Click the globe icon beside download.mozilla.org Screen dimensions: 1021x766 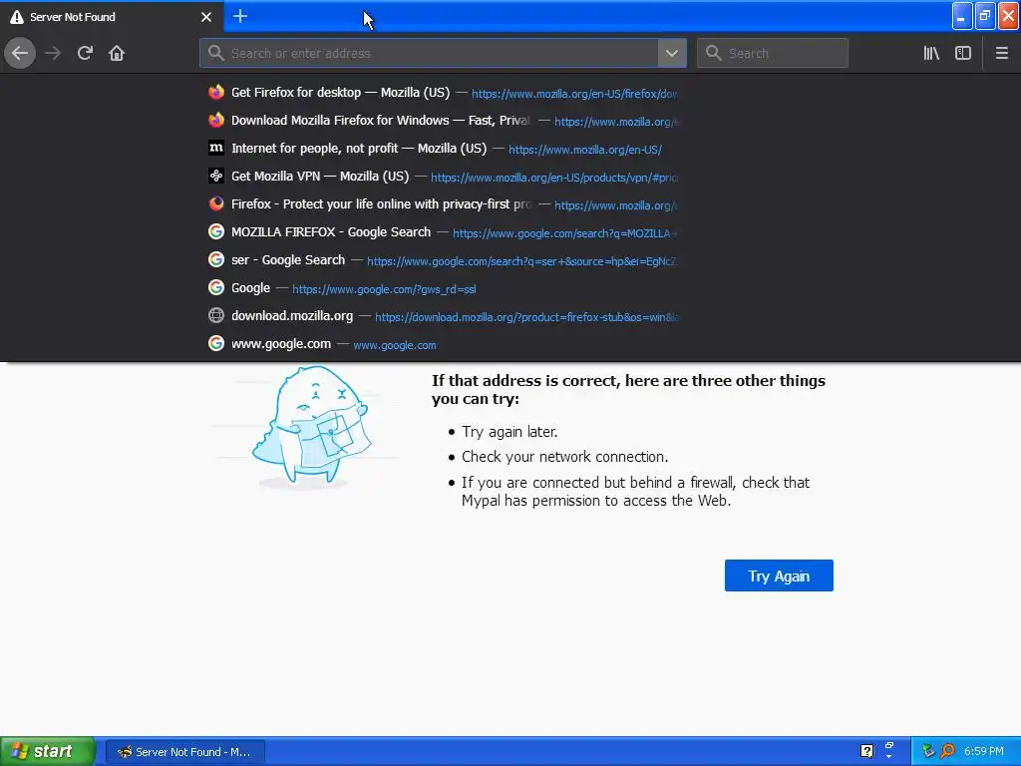coord(216,316)
